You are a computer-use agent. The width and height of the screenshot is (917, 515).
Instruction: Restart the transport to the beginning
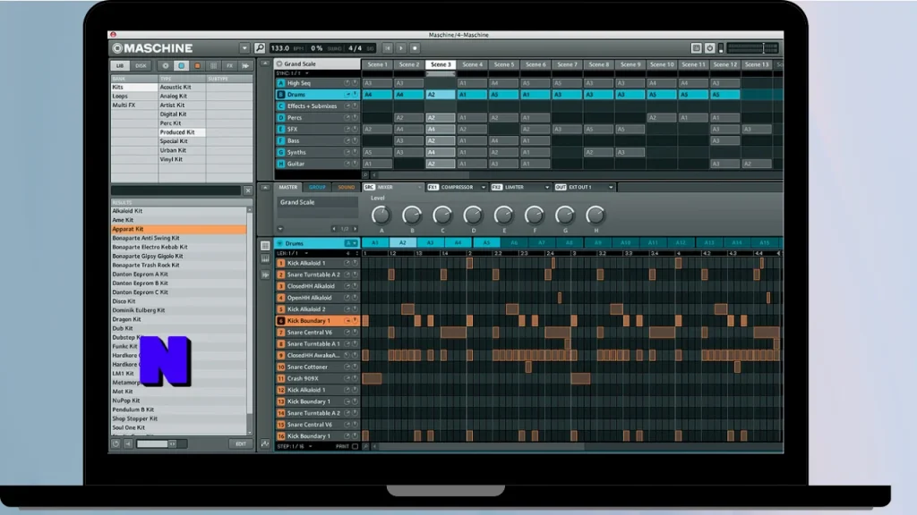(387, 48)
